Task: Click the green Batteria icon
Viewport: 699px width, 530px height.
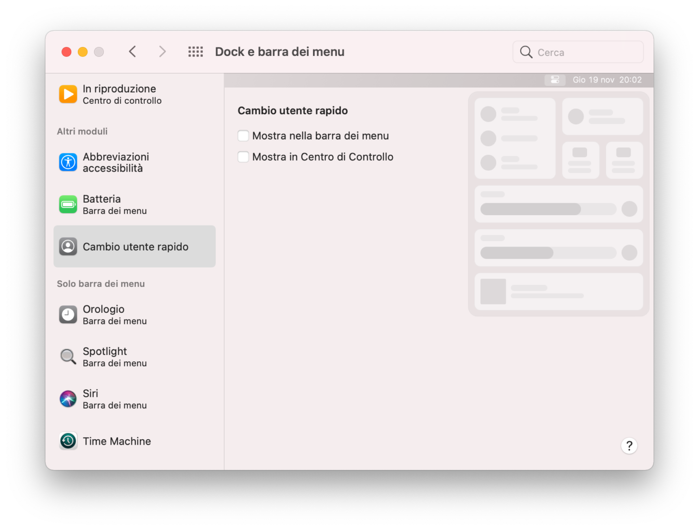Action: (68, 204)
